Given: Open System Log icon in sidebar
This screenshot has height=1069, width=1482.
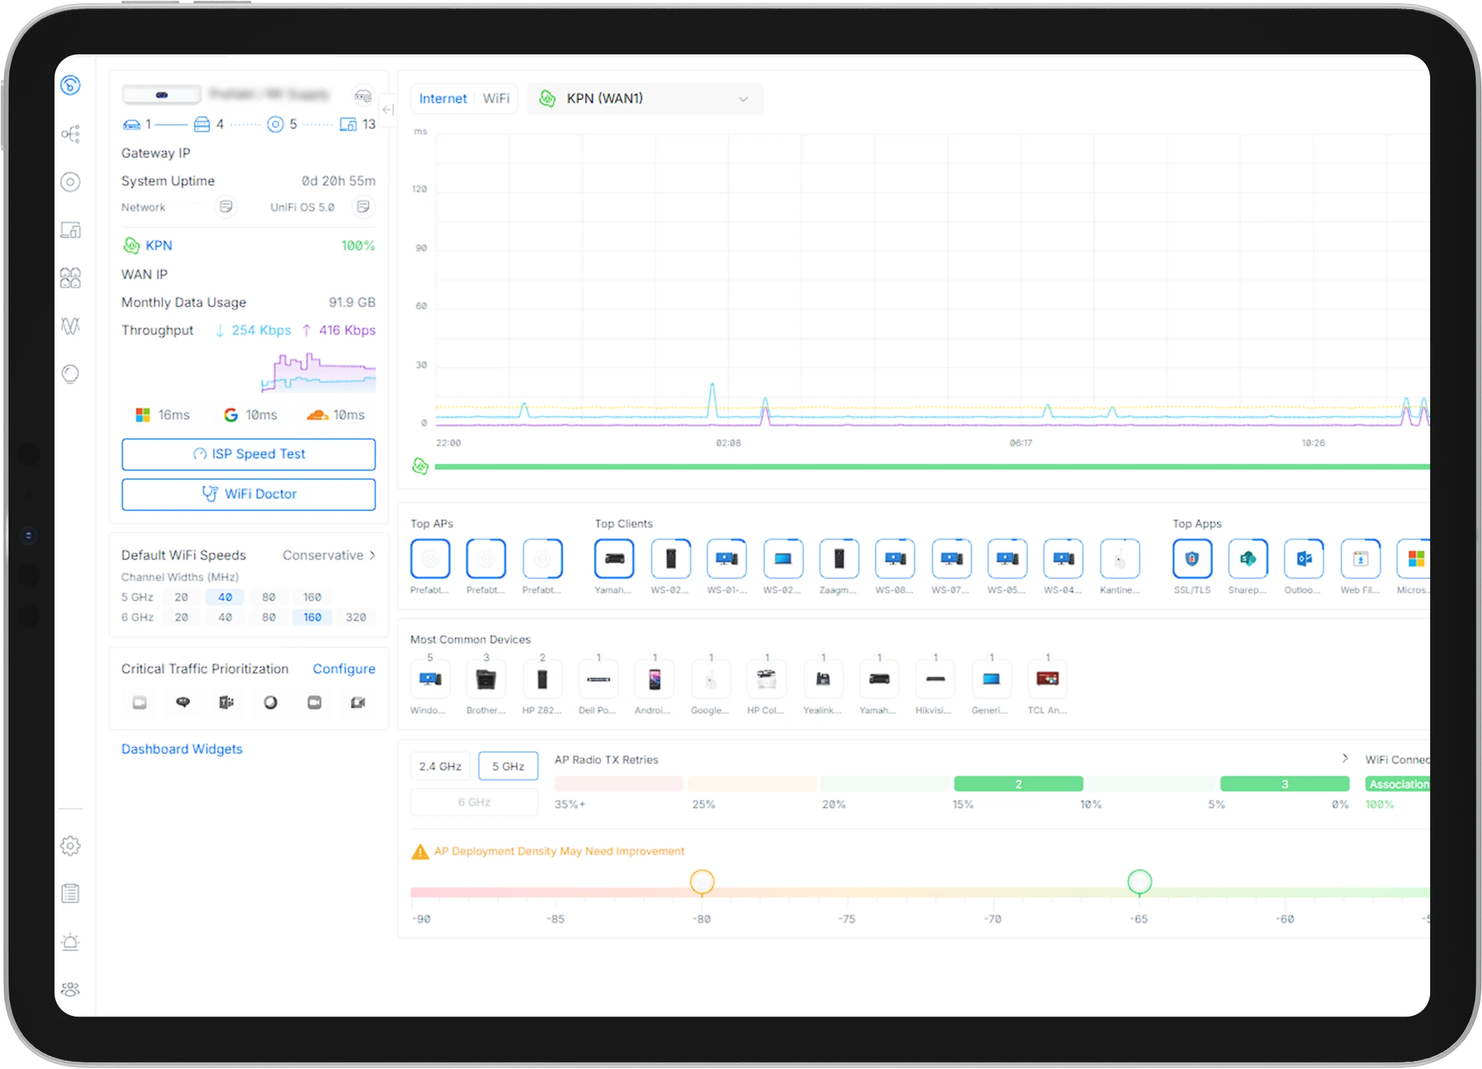Looking at the screenshot, I should [x=70, y=894].
